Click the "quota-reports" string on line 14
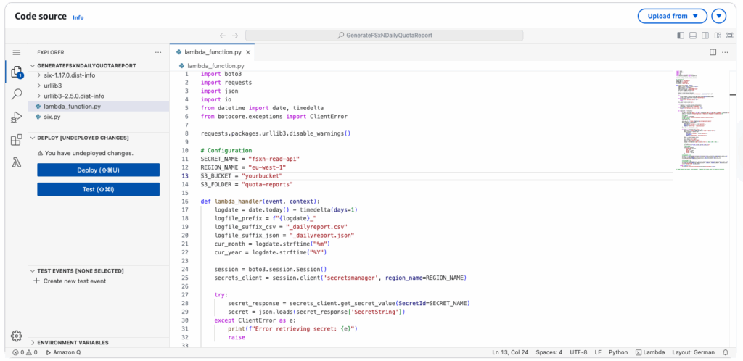Image resolution: width=743 pixels, height=361 pixels. tap(267, 185)
